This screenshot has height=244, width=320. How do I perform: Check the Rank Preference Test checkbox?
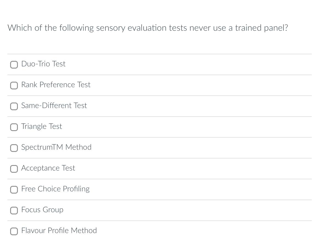click(14, 86)
